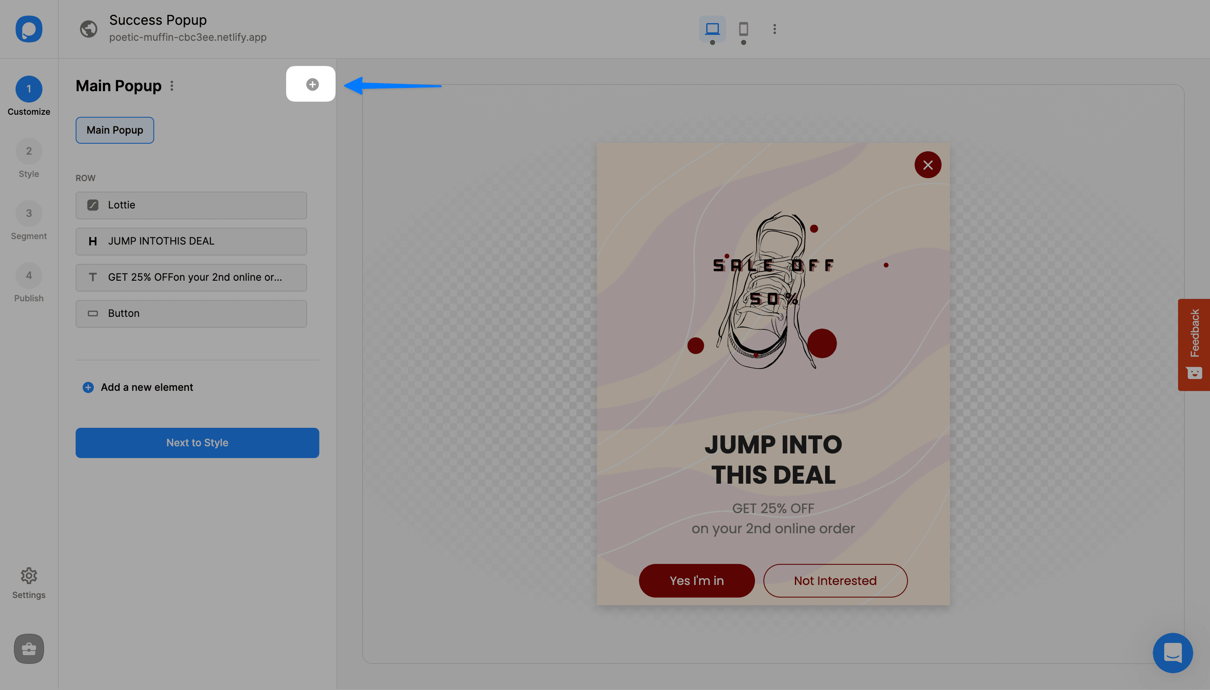1210x690 pixels.
Task: Click the Next to Style button
Action: point(197,442)
